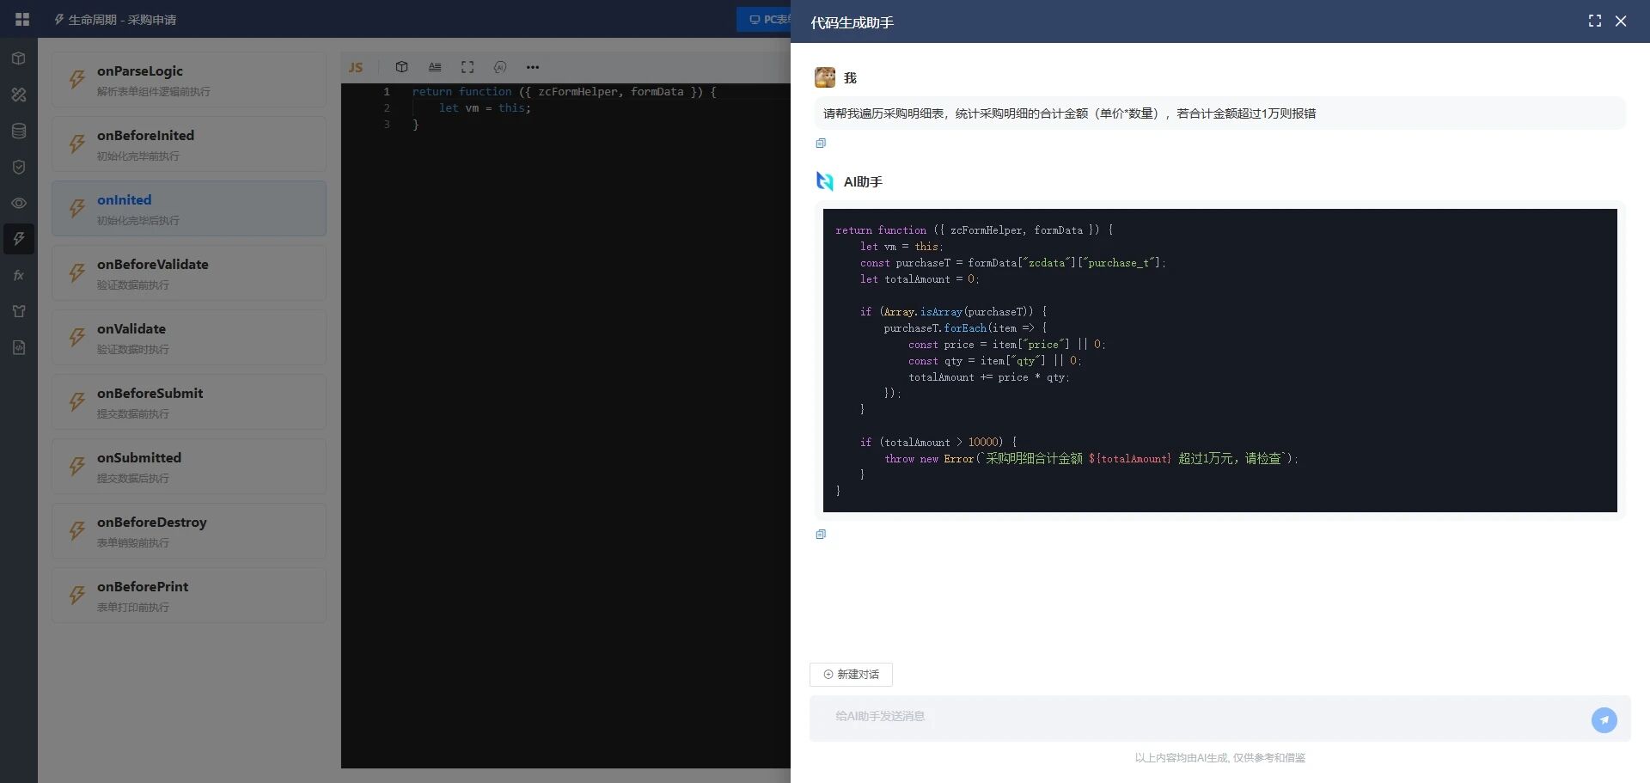
Task: Start a new conversation with 新建对话
Action: pos(851,675)
